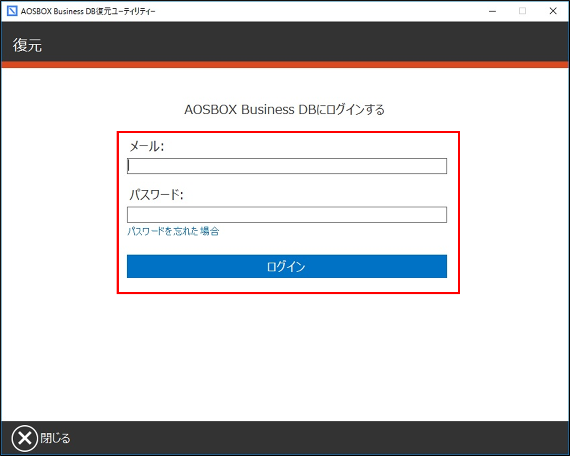The image size is (570, 456).
Task: Click the メール: label
Action: click(x=146, y=146)
